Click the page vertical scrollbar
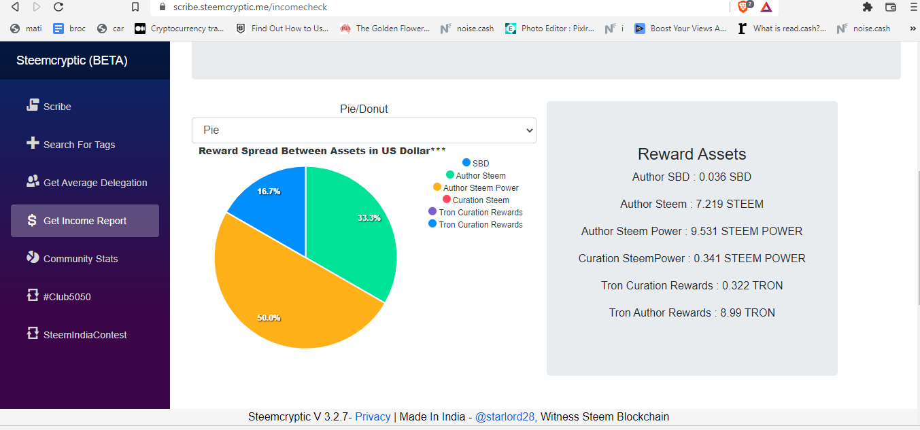 pyautogui.click(x=917, y=238)
